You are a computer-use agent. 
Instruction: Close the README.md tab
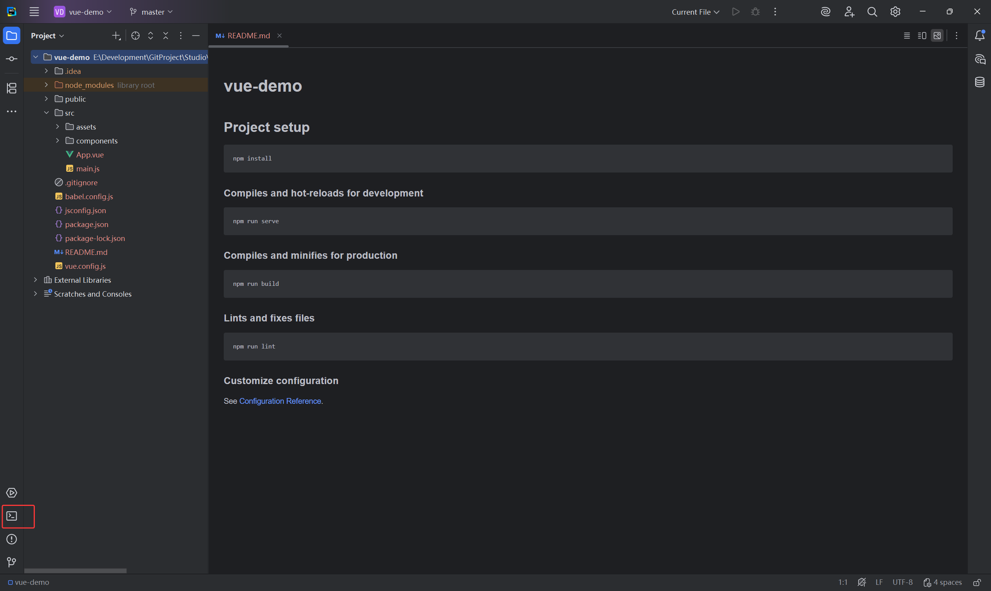(x=279, y=36)
